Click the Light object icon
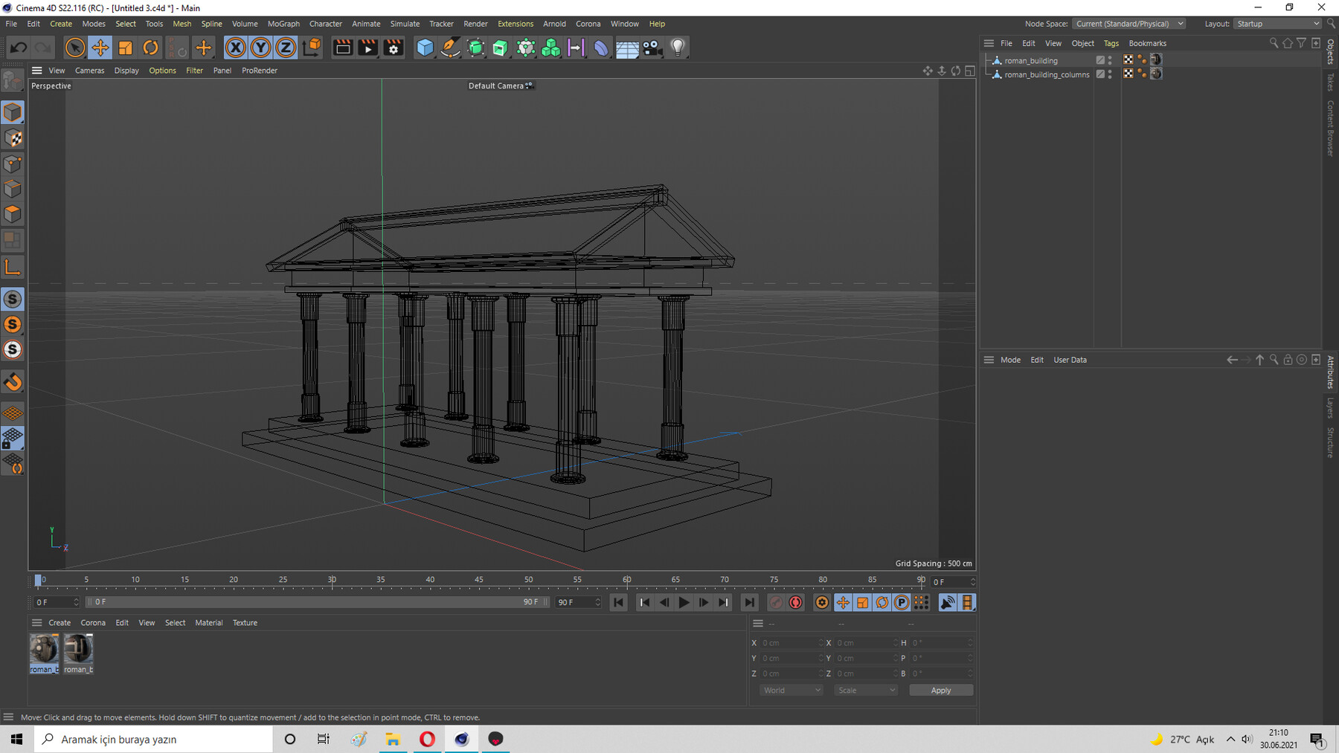The height and width of the screenshot is (753, 1339). (x=677, y=48)
